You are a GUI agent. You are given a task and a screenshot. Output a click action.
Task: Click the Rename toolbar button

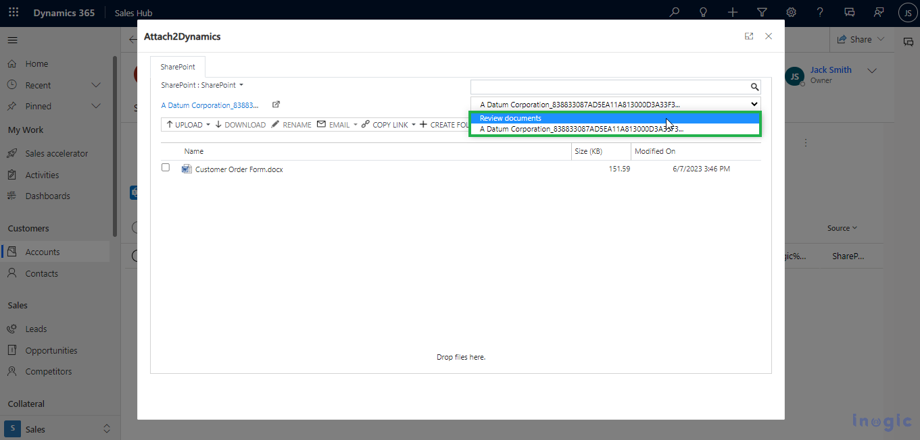pos(291,125)
